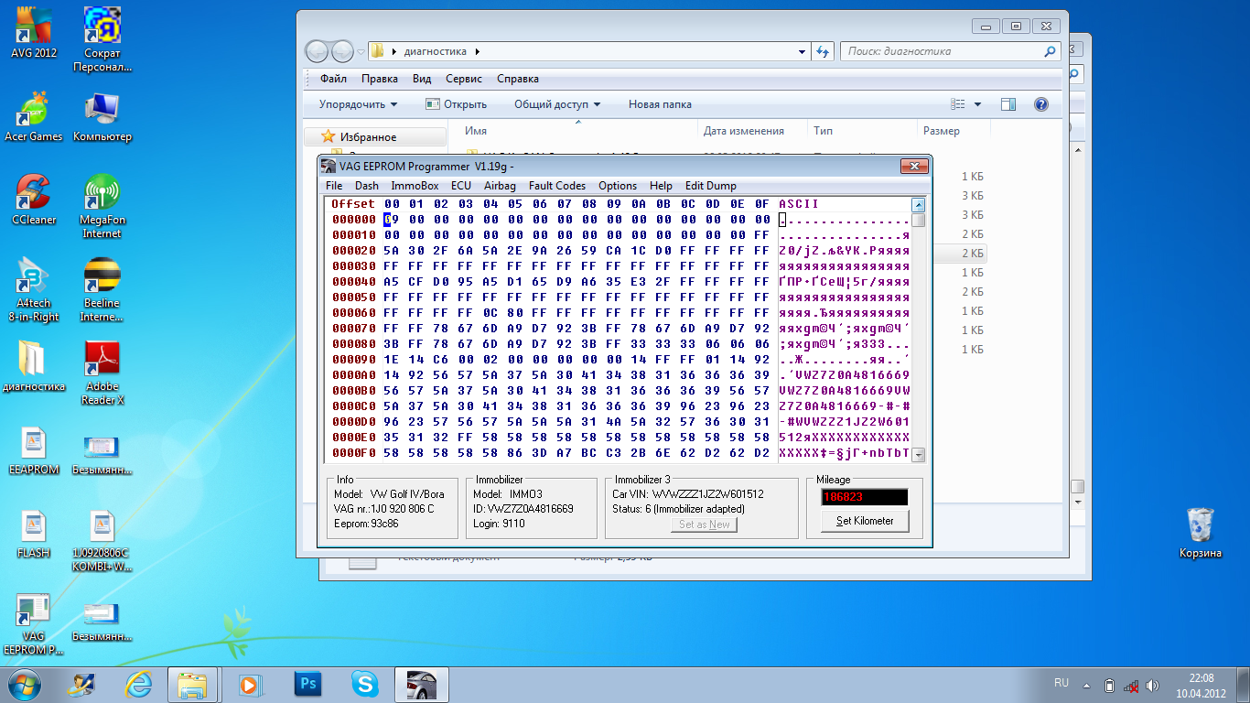
Task: Open Edit Dump menu
Action: [x=711, y=186]
